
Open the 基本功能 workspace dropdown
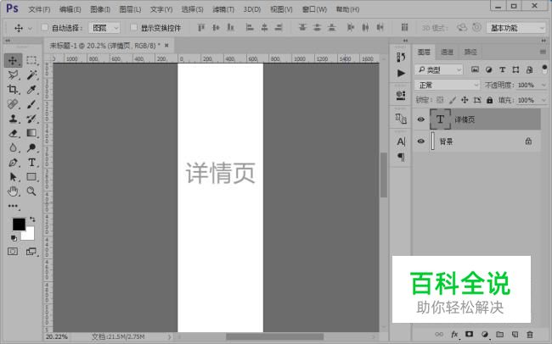(x=515, y=28)
